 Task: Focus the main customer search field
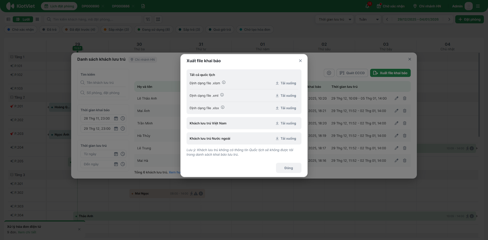(x=93, y=19)
